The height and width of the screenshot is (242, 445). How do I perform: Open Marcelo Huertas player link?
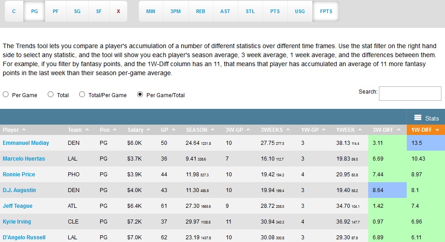(x=24, y=159)
